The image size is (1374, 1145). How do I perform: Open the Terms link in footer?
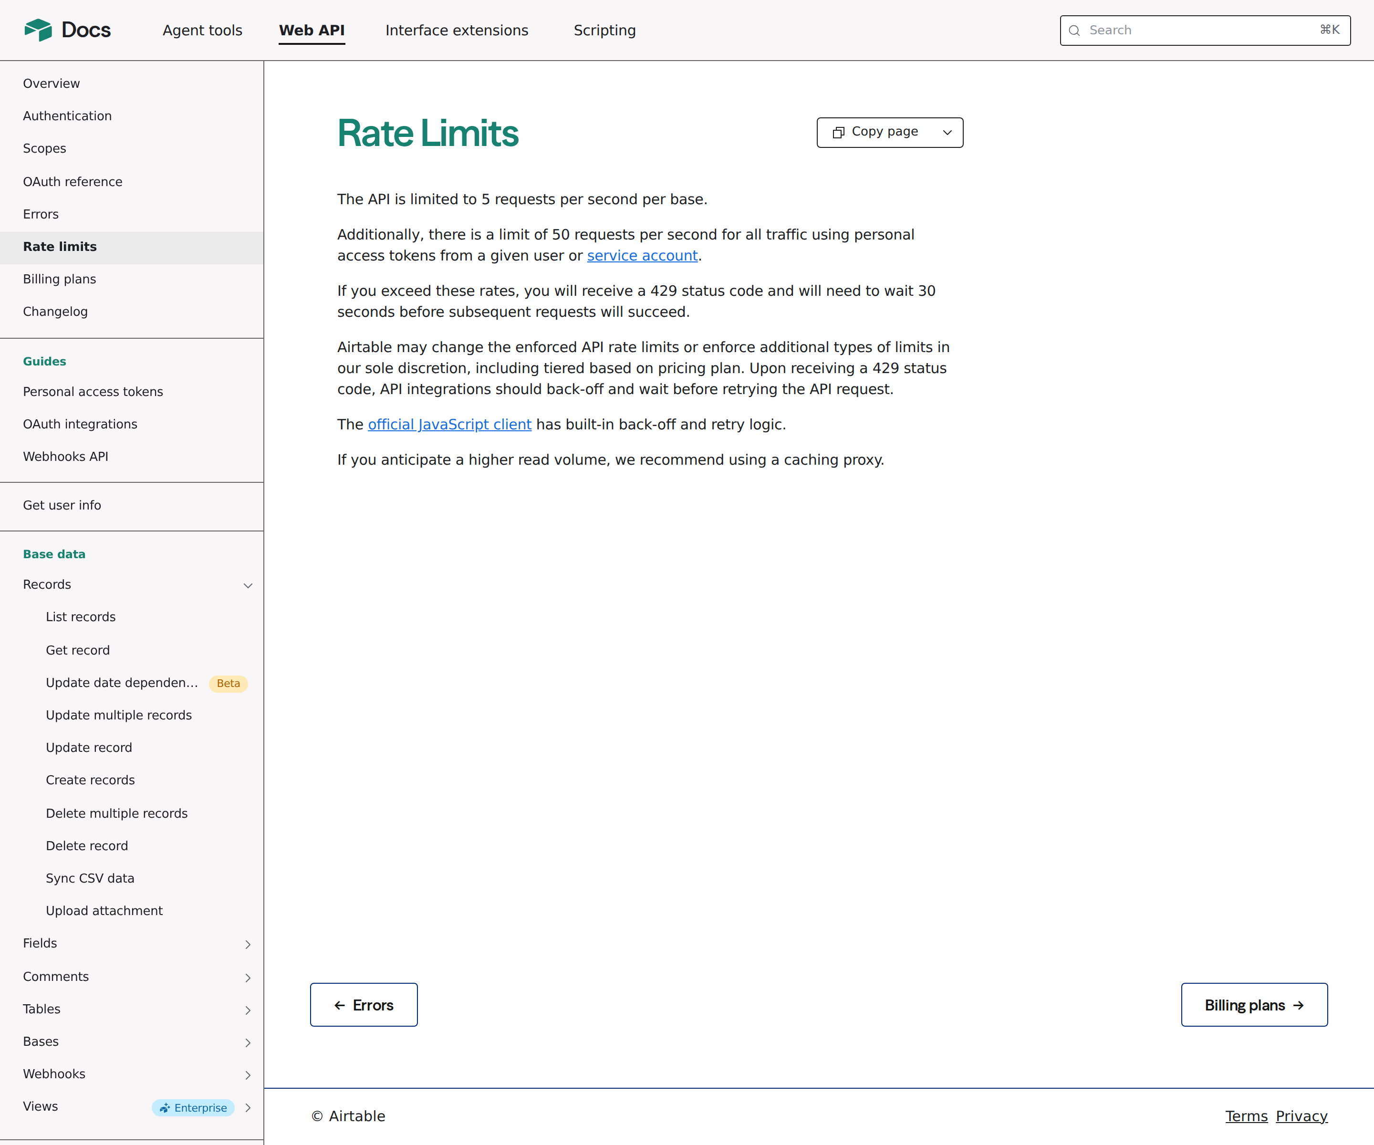click(1247, 1116)
